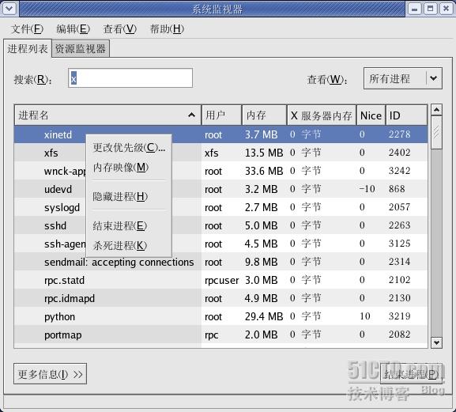Maximize the 系统监视器 window
This screenshot has height=412, width=456.
[x=431, y=9]
